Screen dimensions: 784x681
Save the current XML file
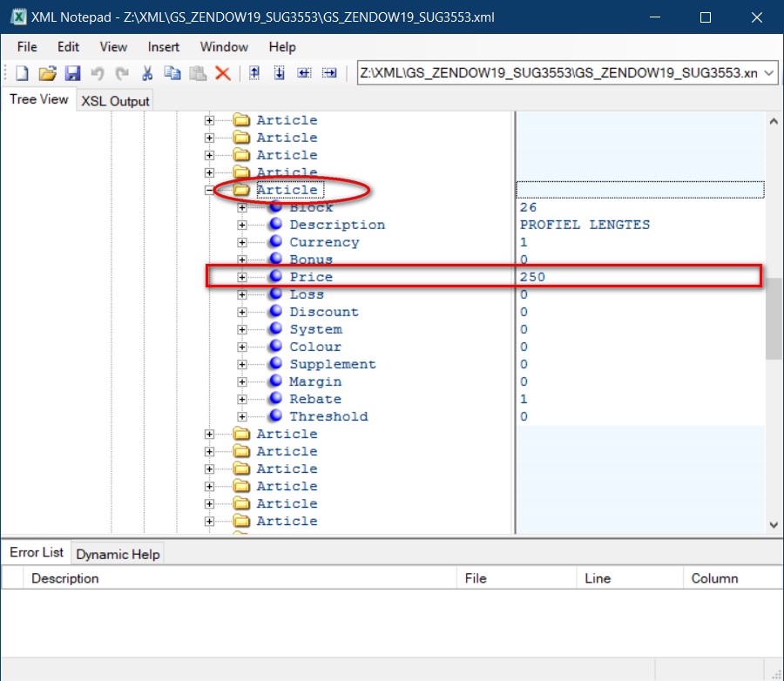point(72,73)
